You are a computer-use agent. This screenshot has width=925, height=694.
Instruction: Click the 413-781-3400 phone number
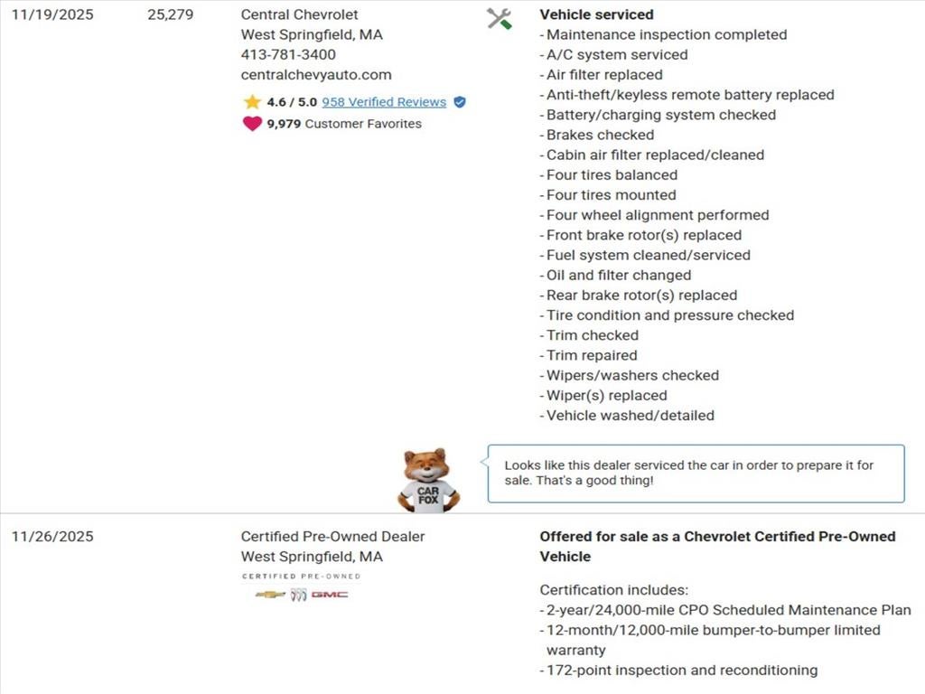[x=288, y=54]
